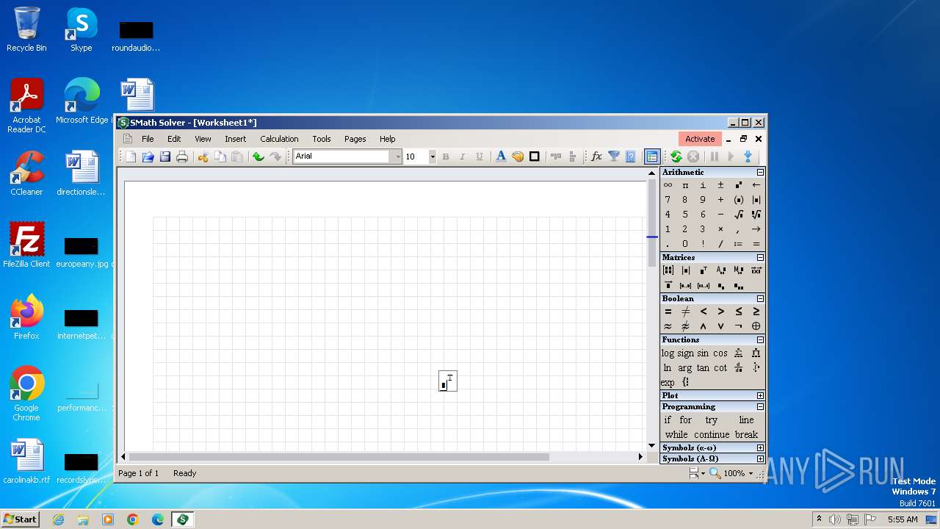Print the worksheet with the printer icon
940x529 pixels.
coord(182,156)
